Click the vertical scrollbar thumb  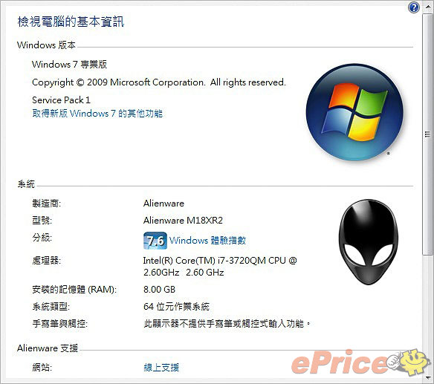(x=428, y=134)
